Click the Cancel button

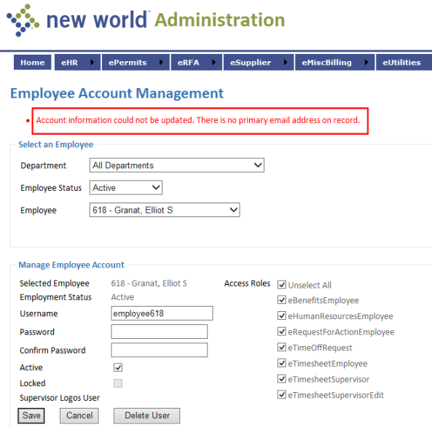pos(79,415)
